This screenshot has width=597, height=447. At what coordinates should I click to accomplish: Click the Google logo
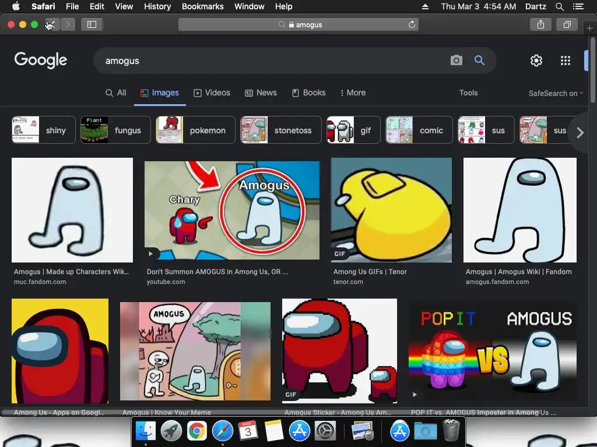click(x=41, y=60)
